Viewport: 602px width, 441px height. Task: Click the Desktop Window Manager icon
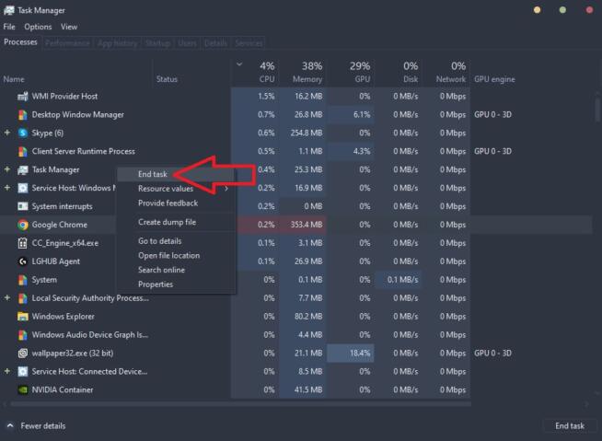click(x=23, y=114)
